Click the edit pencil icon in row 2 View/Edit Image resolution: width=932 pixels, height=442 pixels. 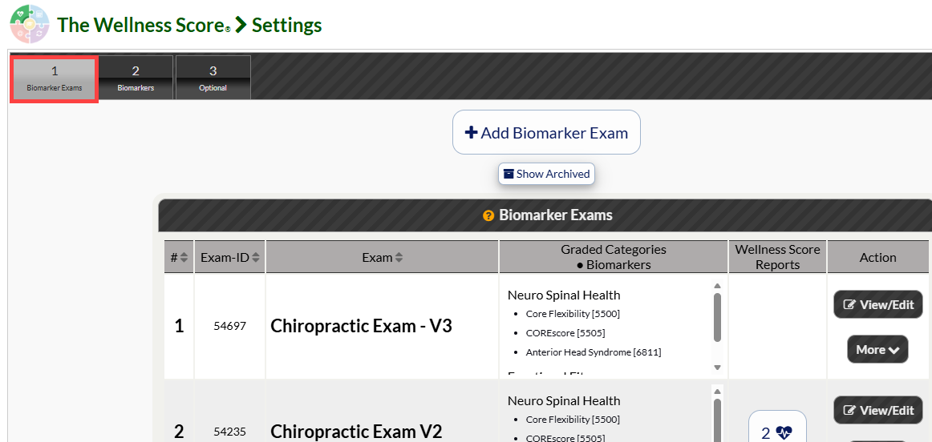(x=849, y=410)
